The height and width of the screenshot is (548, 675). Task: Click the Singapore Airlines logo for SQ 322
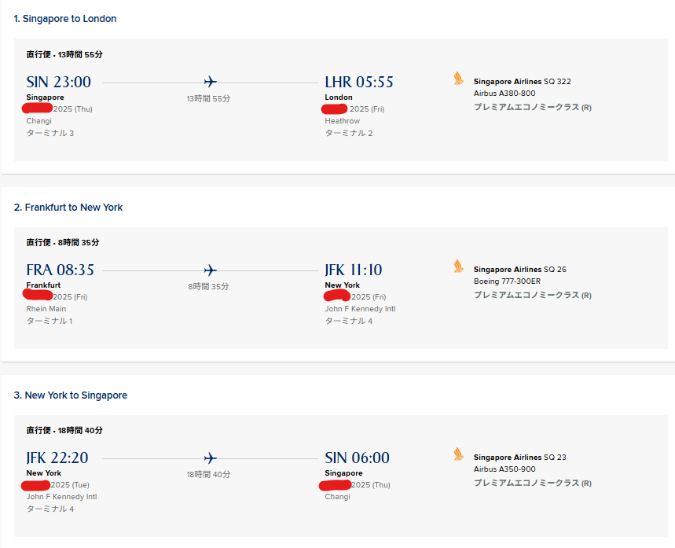pos(458,79)
